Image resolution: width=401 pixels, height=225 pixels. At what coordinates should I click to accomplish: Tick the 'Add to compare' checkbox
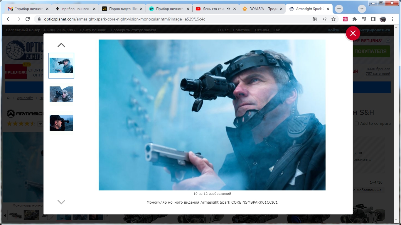pos(357,123)
